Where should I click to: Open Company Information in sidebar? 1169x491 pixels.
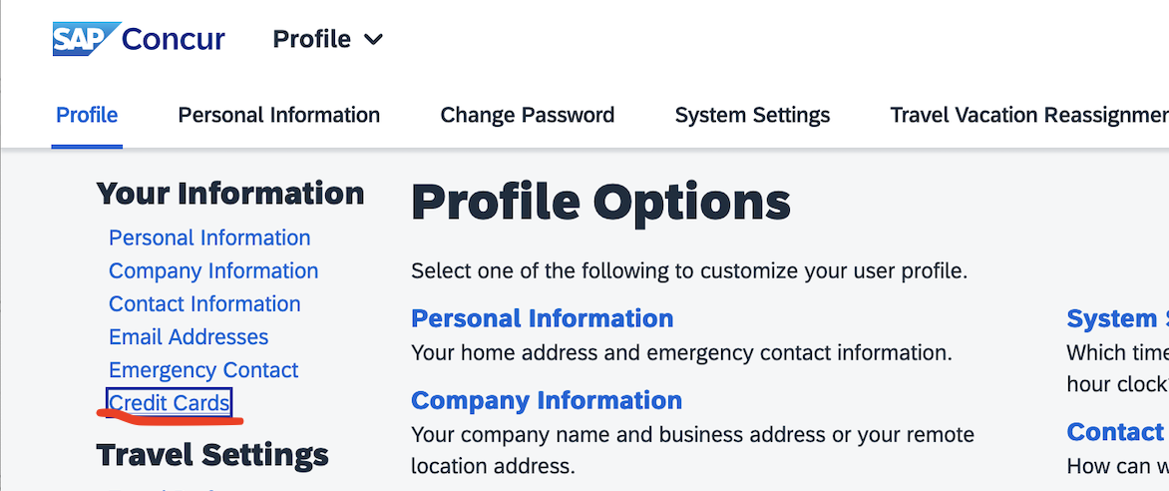[213, 270]
